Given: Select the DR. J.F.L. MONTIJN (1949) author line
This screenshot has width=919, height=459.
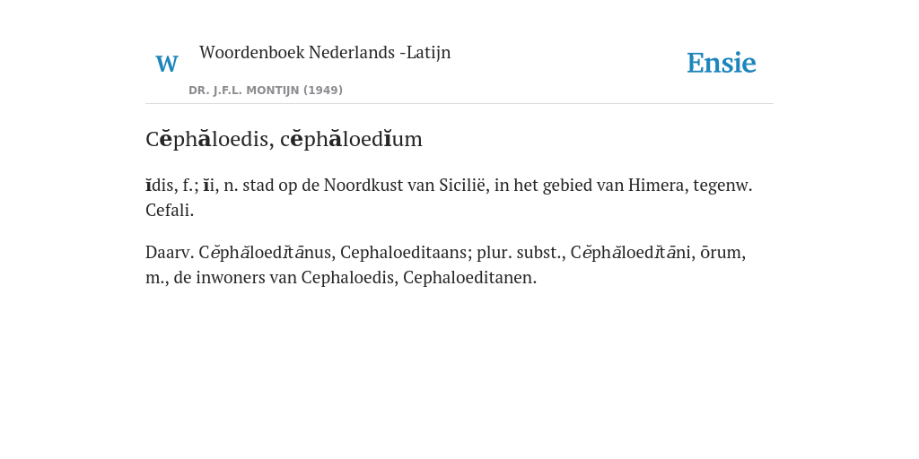Looking at the screenshot, I should coord(266,91).
